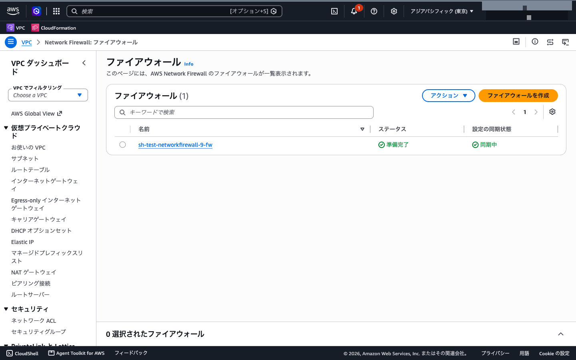The height and width of the screenshot is (360, 576).
Task: Open Elastic IP in sidebar
Action: [x=22, y=242]
